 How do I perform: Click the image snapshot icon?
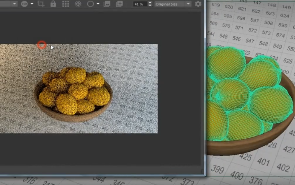(107, 4)
